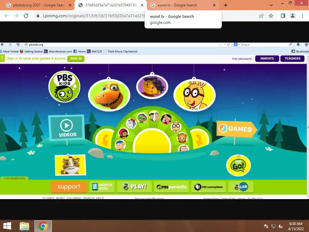Click the MOBILE APPS button
Image resolution: width=309 pixels, height=232 pixels.
pos(102,187)
